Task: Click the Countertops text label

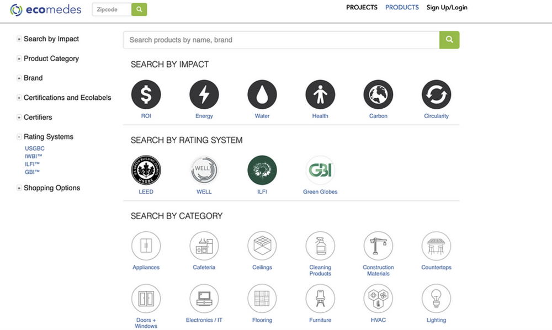Action: point(436,268)
